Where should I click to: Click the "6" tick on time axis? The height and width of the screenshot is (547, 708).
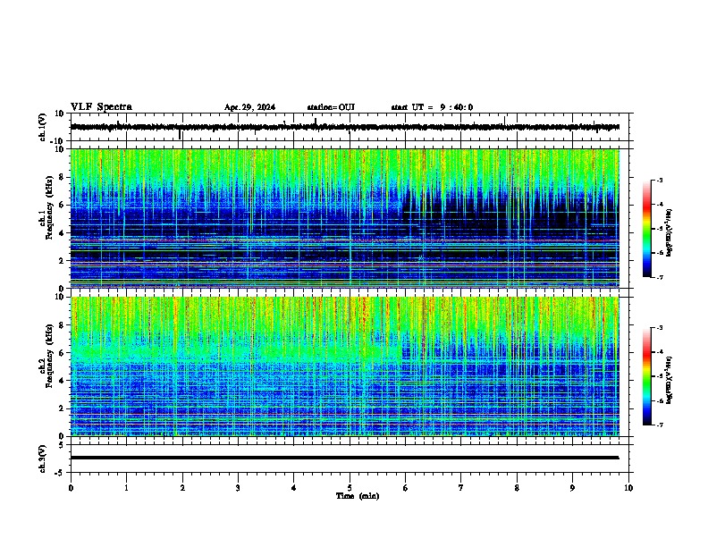[x=405, y=488]
